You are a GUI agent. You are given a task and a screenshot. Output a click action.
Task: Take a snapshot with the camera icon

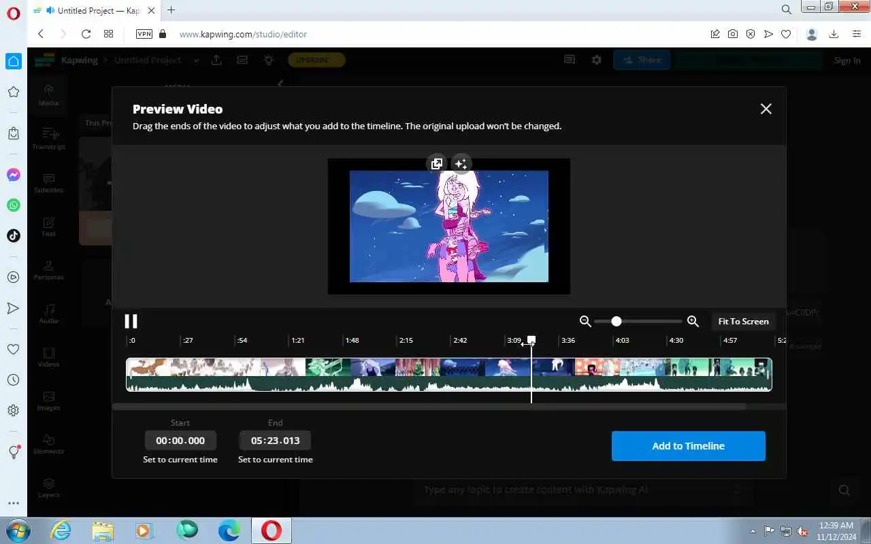click(733, 34)
